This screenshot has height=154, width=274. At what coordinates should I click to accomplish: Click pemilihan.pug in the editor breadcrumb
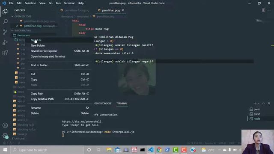106,16
